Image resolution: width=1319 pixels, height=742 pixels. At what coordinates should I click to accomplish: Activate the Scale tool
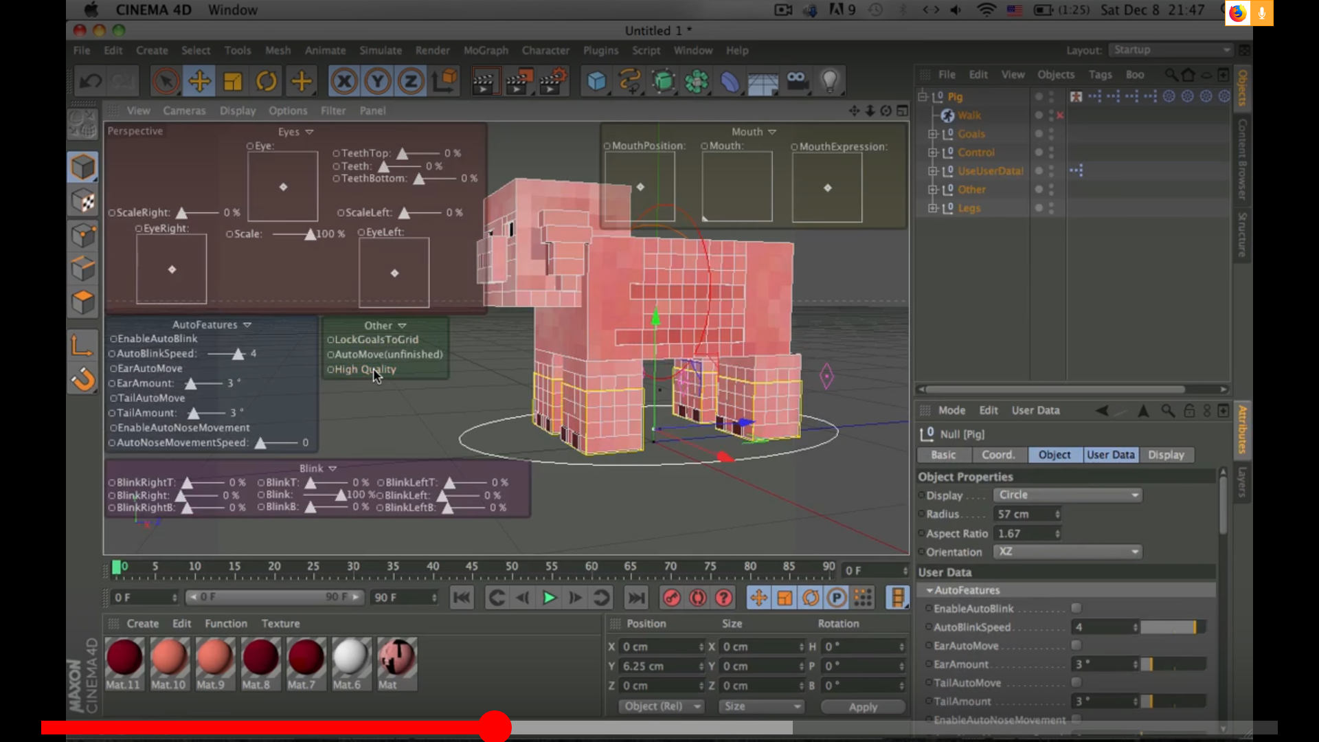tap(233, 81)
